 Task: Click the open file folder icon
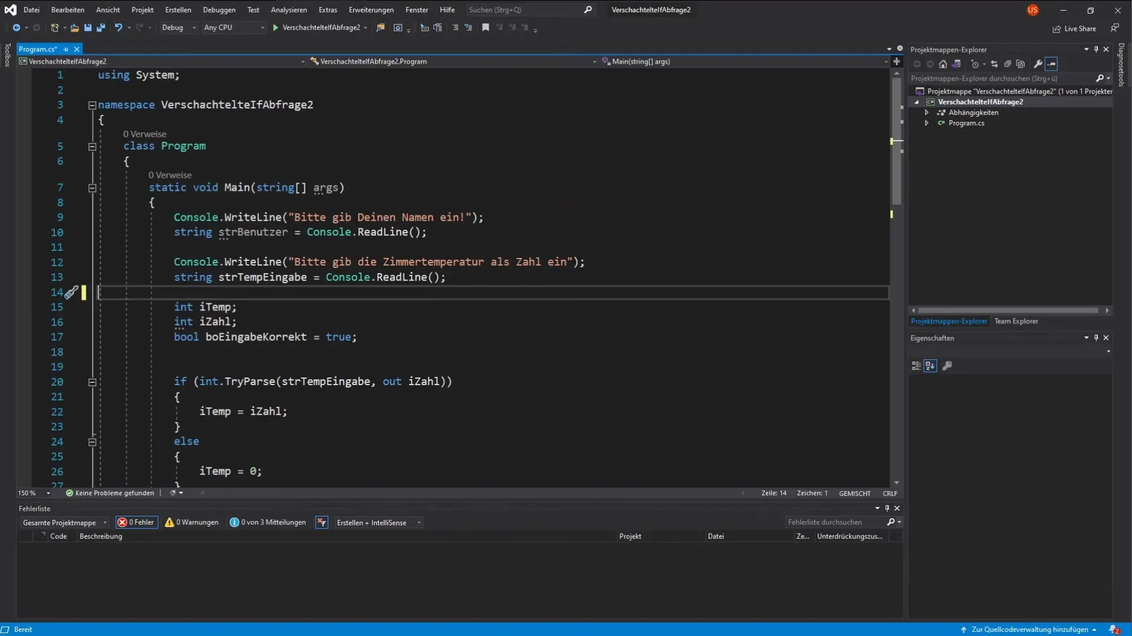point(74,28)
